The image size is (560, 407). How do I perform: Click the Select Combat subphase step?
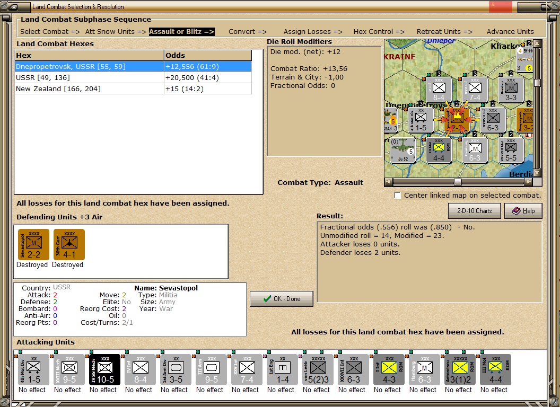[50, 31]
